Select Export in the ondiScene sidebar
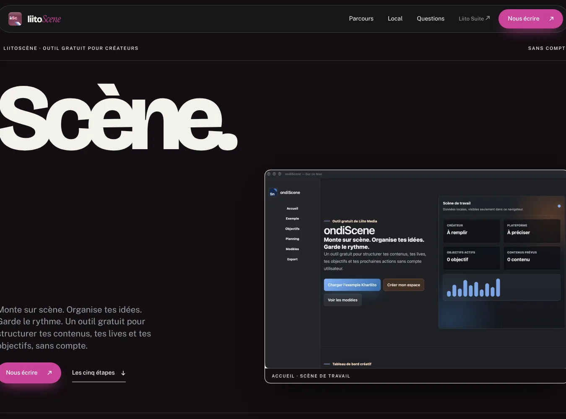The height and width of the screenshot is (419, 566). pos(292,259)
